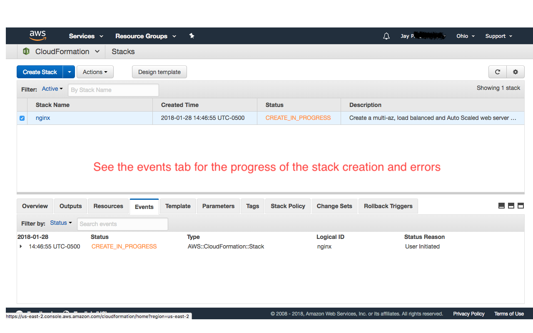Open the Rollback Triggers tab
The image size is (533, 333).
[x=388, y=206]
